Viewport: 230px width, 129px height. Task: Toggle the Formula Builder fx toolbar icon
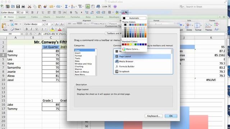click(88, 6)
